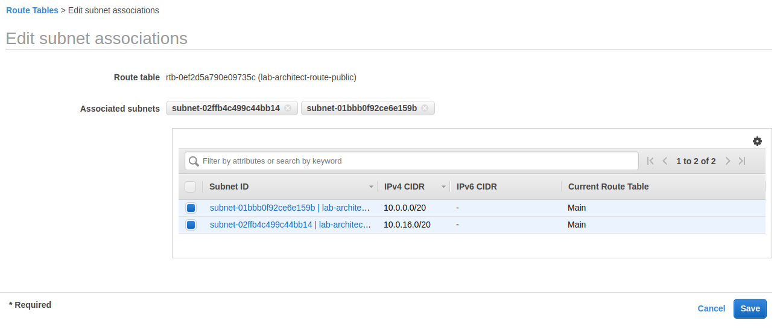Screen dimensions: 780x335
Task: Uncheck subnet-01bbb0f92ce6e159b row checkbox
Action: point(191,208)
